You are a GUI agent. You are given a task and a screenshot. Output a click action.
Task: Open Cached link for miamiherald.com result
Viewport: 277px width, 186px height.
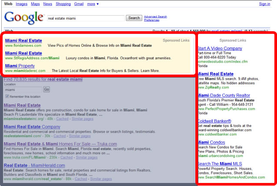click(x=81, y=179)
